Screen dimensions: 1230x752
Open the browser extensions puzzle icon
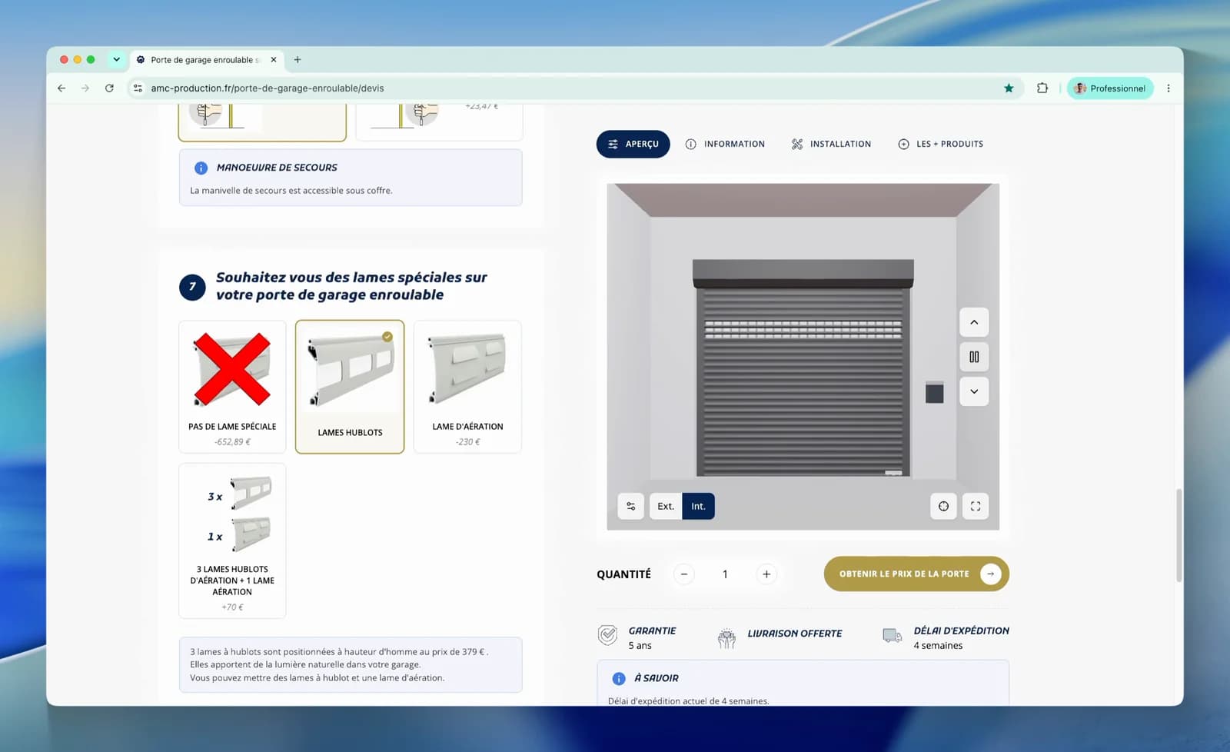[1042, 88]
